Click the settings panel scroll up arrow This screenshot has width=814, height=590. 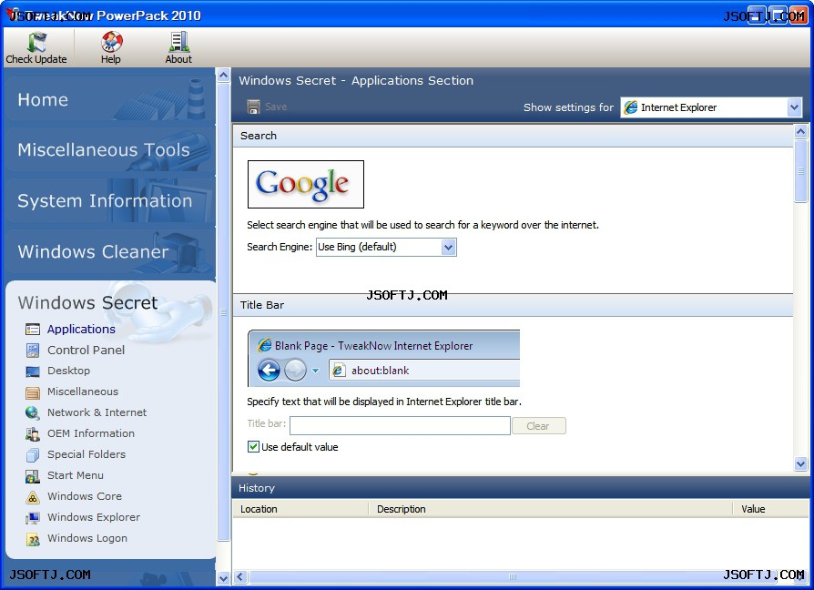pyautogui.click(x=800, y=132)
